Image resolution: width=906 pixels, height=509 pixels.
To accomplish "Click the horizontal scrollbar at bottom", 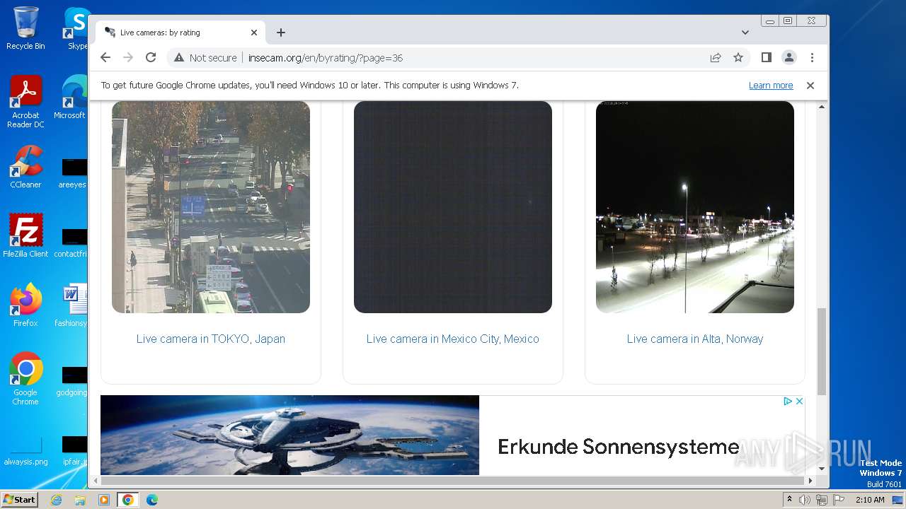I will coord(453,481).
